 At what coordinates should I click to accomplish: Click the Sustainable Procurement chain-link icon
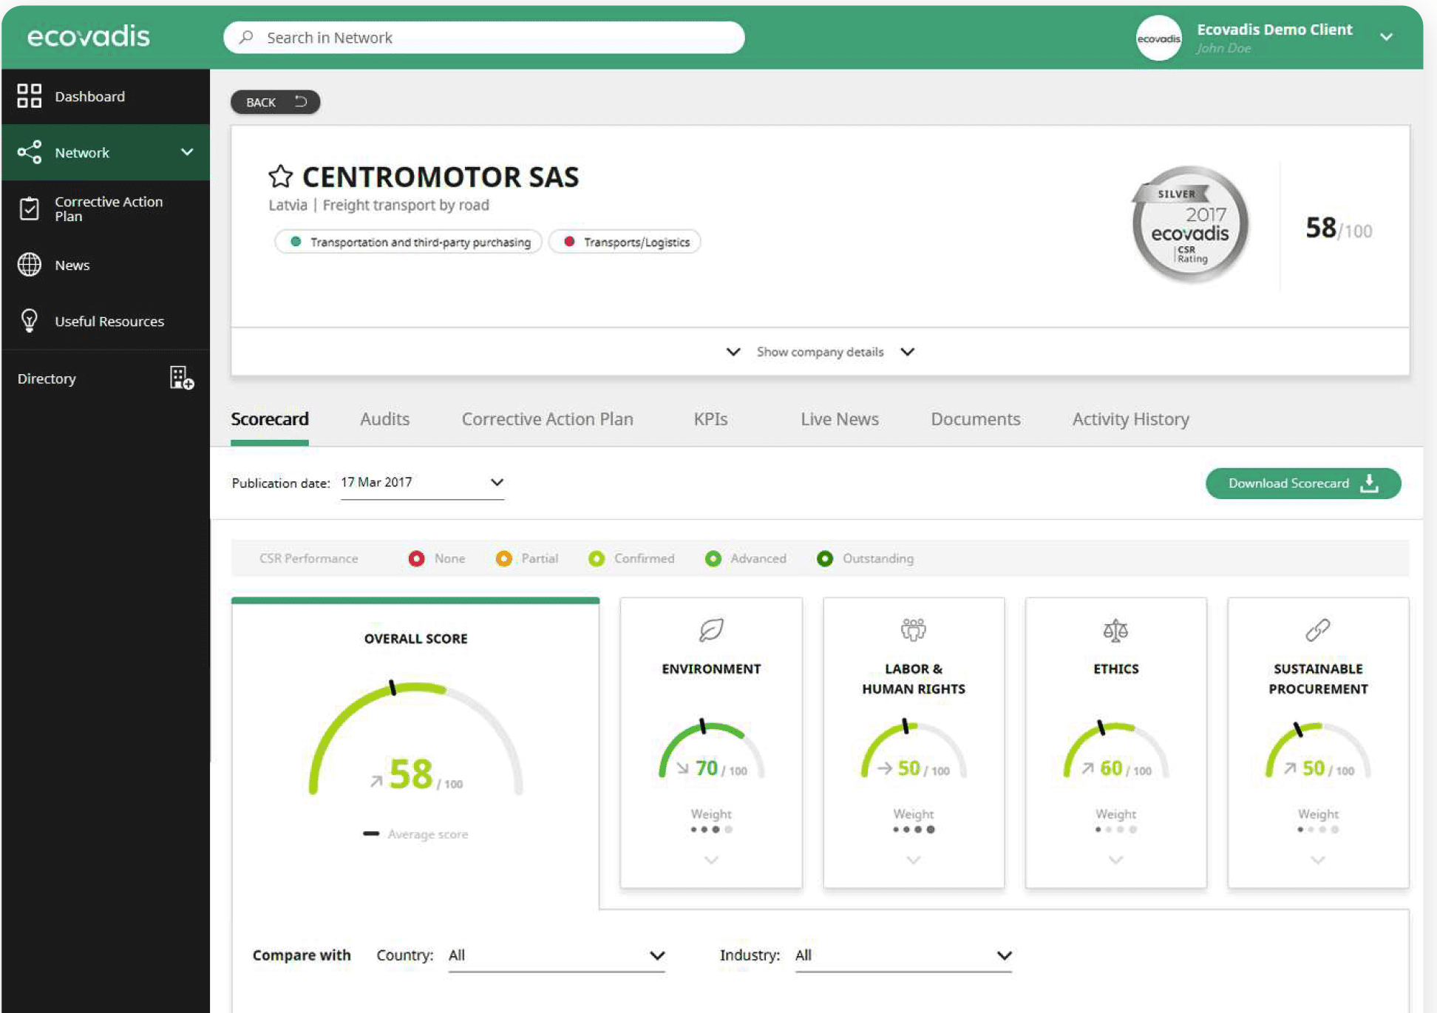(1317, 630)
